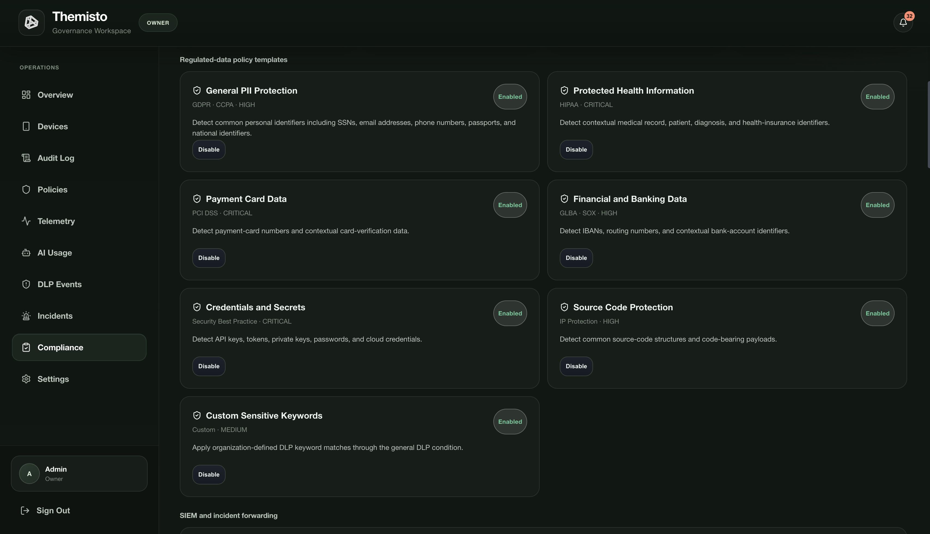Click the OWNER role badge
930x534 pixels.
[158, 23]
